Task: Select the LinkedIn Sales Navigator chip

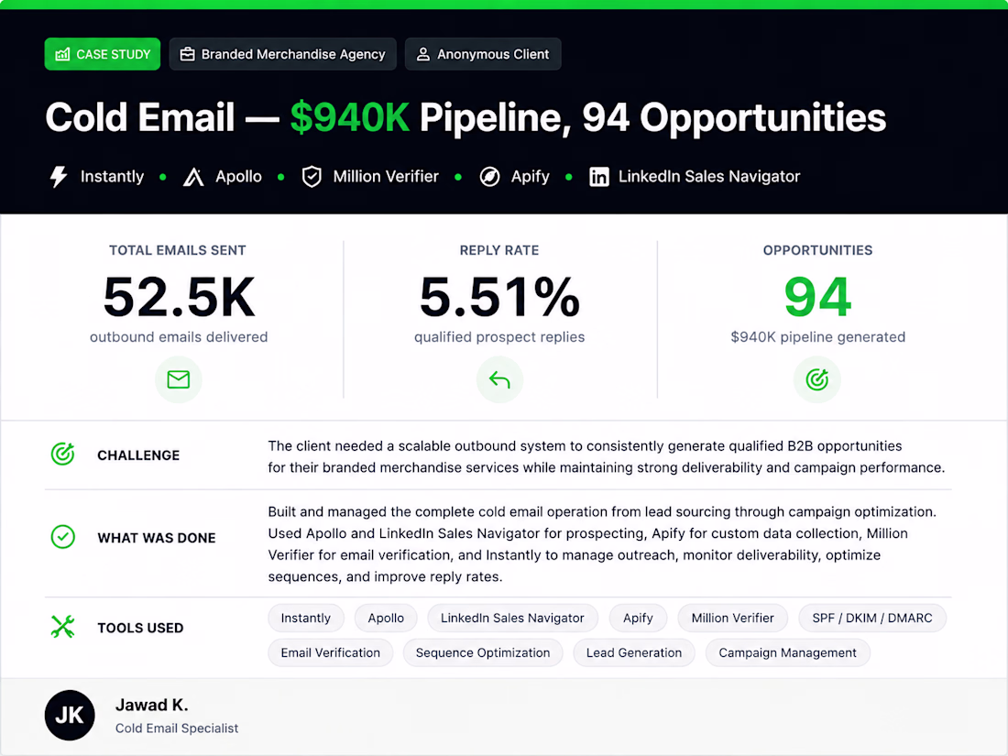Action: (512, 618)
